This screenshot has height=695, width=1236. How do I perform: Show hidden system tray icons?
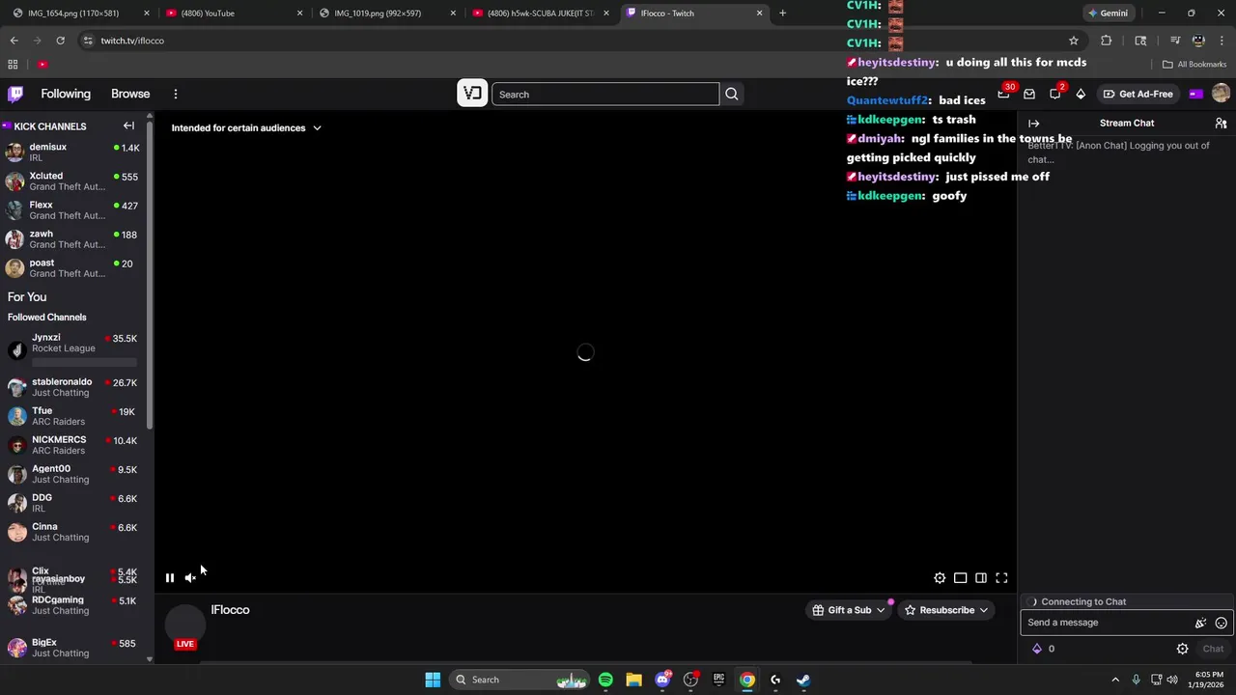click(x=1115, y=680)
